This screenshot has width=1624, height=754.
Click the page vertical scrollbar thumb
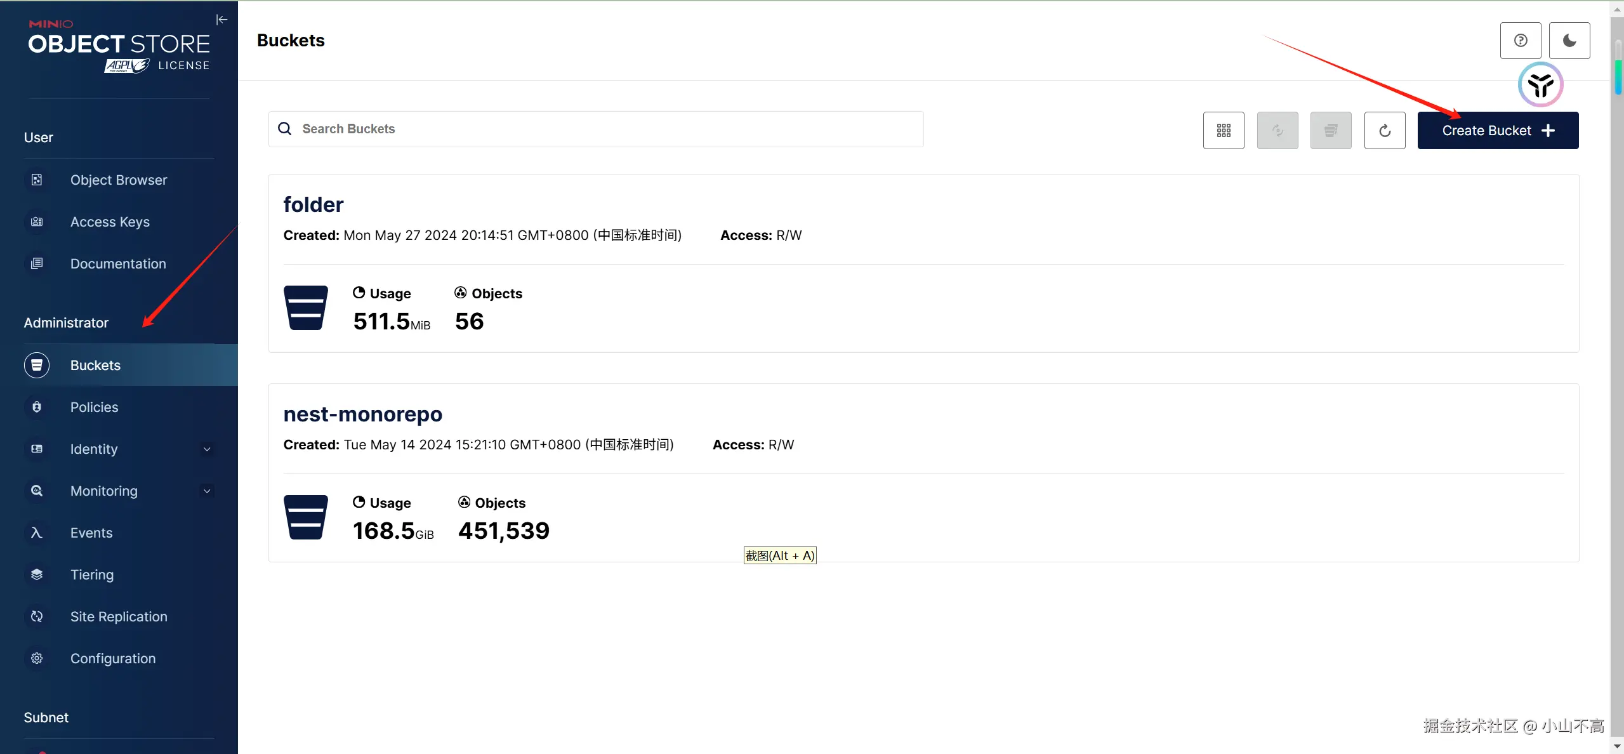(x=1618, y=67)
